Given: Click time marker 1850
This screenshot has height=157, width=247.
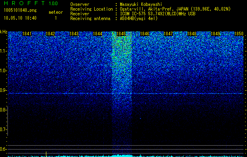Looking at the screenshot, I should (x=239, y=34).
